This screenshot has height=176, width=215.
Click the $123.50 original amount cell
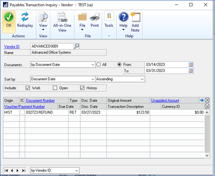click(128, 112)
